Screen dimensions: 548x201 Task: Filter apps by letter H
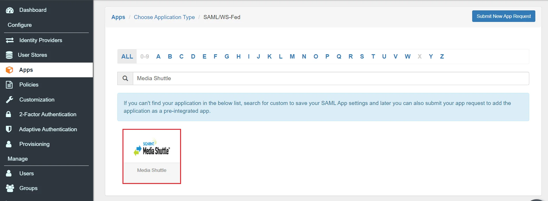coord(238,57)
